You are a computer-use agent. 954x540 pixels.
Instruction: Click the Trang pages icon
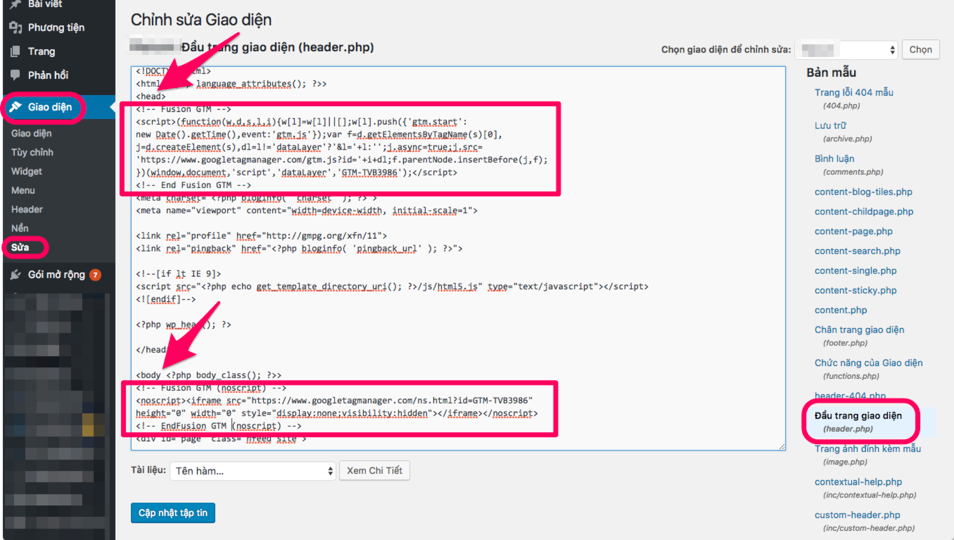(15, 51)
